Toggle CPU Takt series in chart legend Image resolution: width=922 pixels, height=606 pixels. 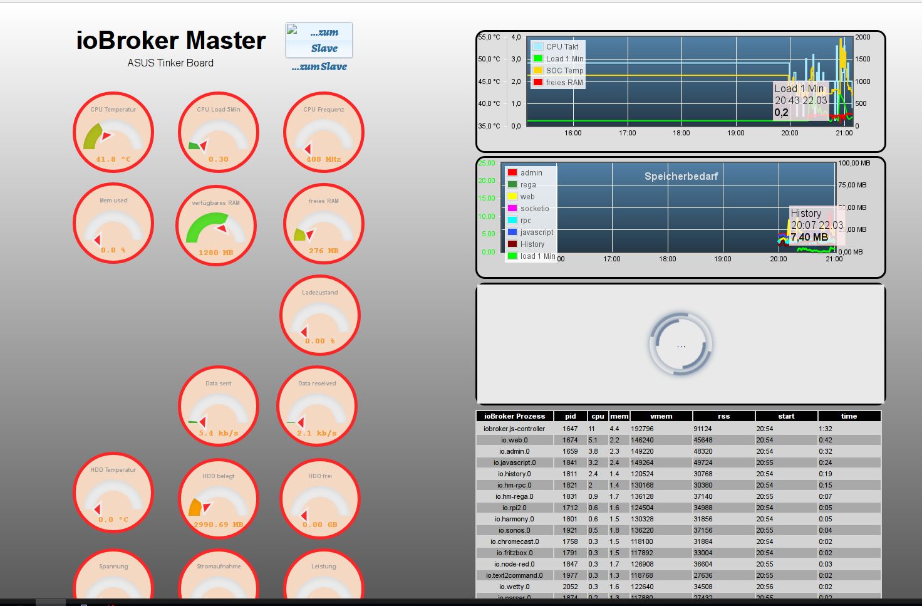coord(556,46)
